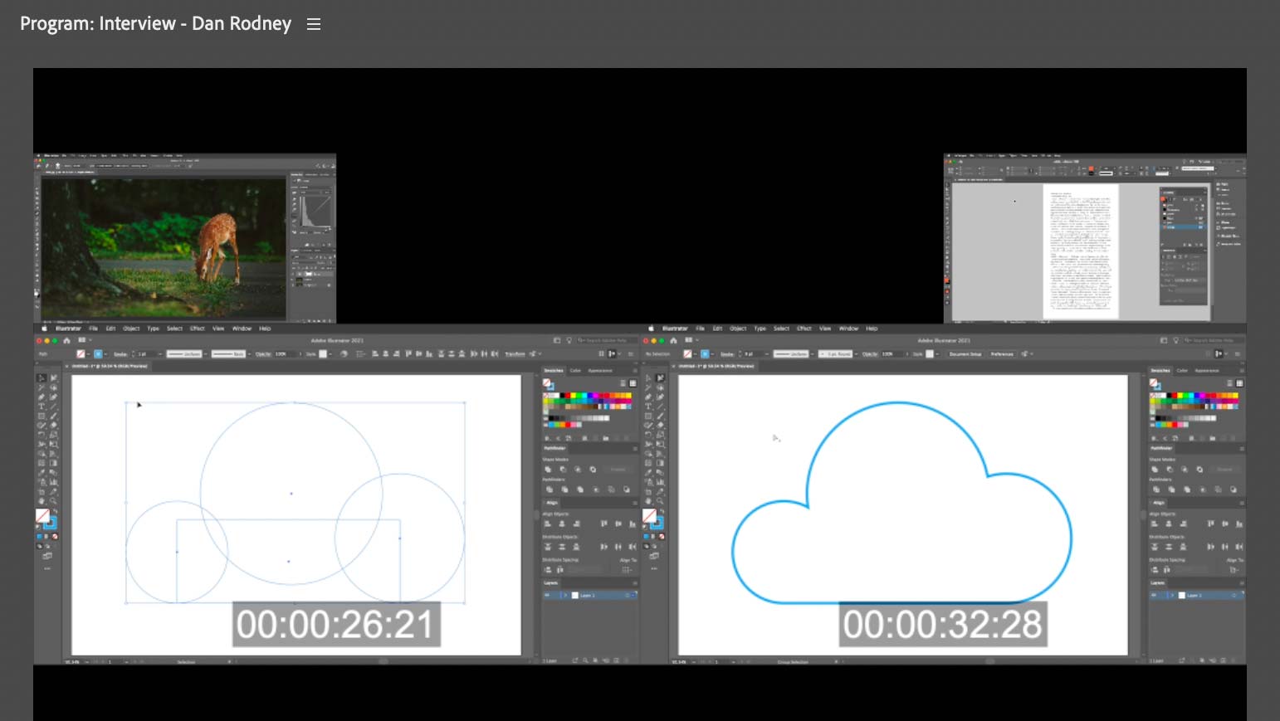Viewport: 1280px width, 721px height.
Task: Toggle the right document's Layer 1 visibility
Action: [1155, 594]
